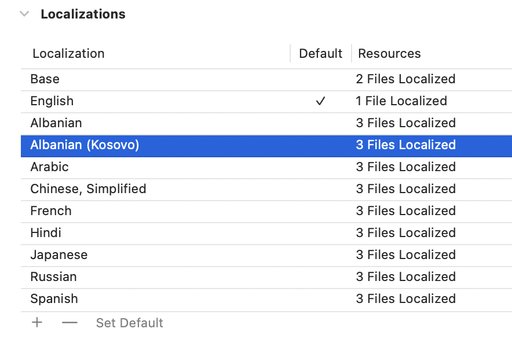Select the Base localization row
The height and width of the screenshot is (340, 512).
coord(45,79)
